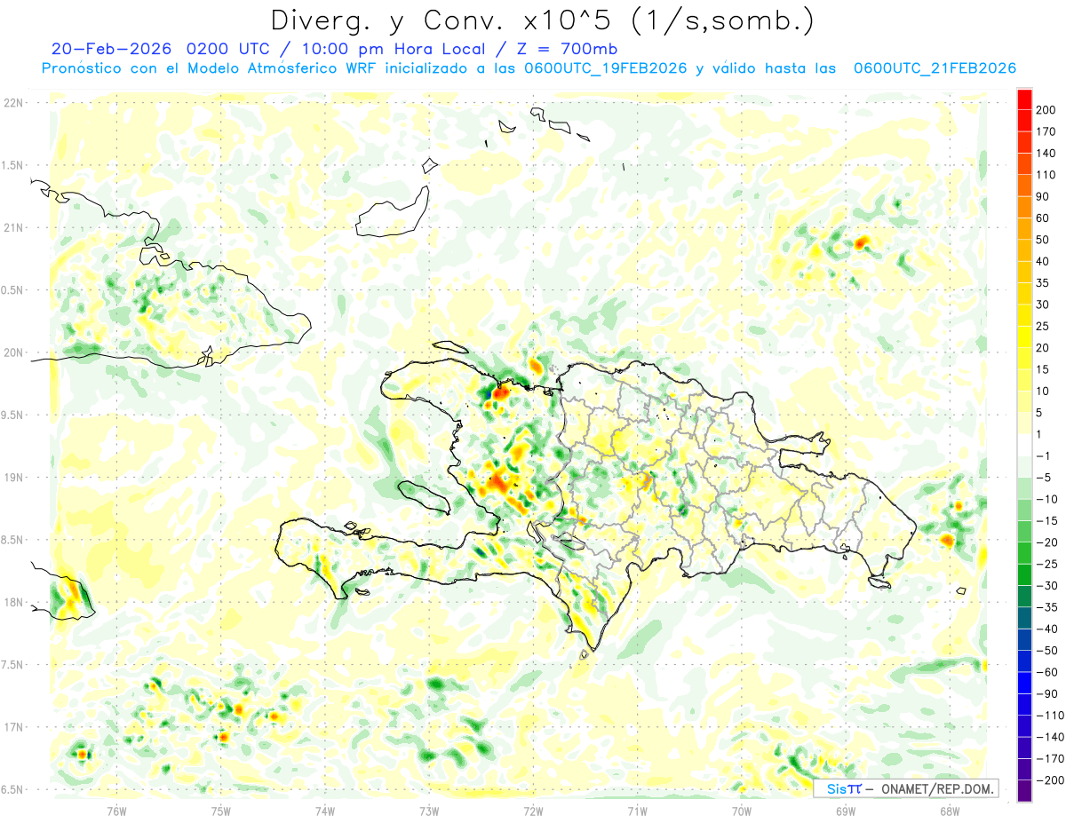Click the "10:00 pm Hora Local" text
The width and height of the screenshot is (1066, 823).
tap(394, 49)
